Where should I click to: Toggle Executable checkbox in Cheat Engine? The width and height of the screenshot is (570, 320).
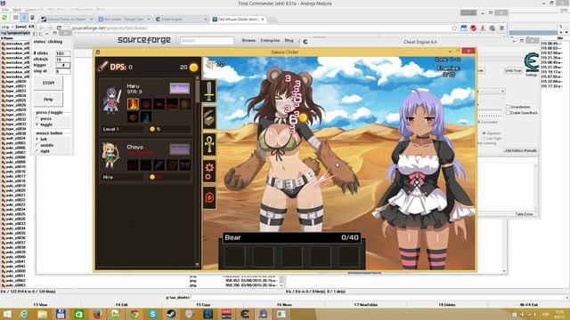point(479,123)
